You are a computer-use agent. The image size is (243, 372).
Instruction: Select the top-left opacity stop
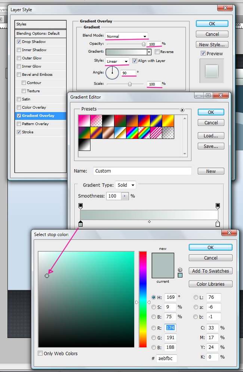click(x=80, y=206)
